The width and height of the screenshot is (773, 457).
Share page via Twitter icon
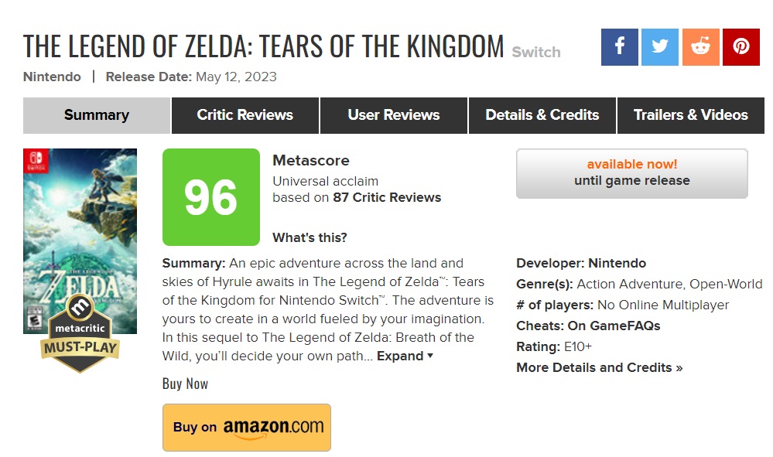(659, 47)
